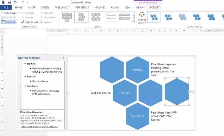Select the fifth 3-D SmartArt style thumbnail
The width and height of the screenshot is (224, 136).
pos(211,17)
